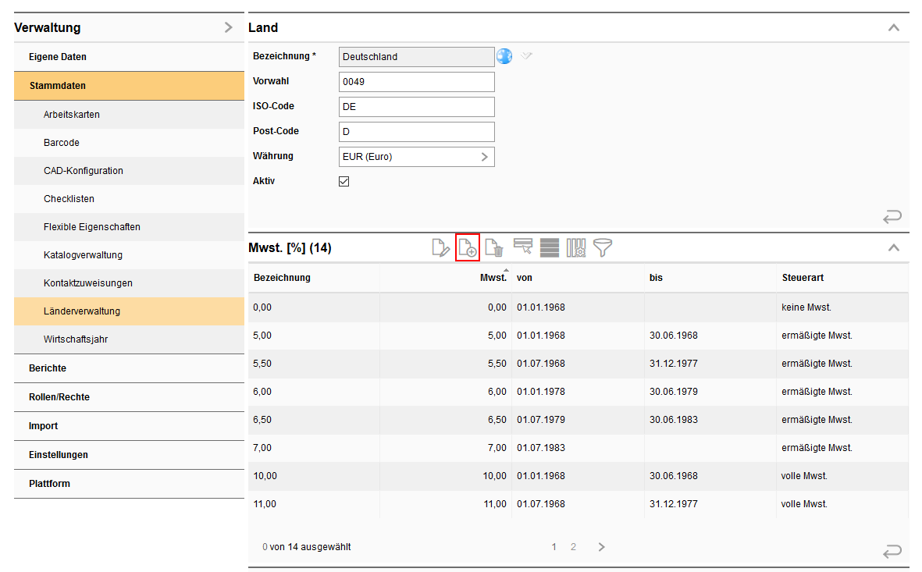Screen dimensions: 922x572
Task: Click the new Mwst. entry icon
Action: click(x=467, y=248)
